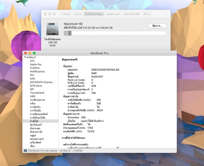Click the Macintosh HD storage usage bar
The height and width of the screenshot is (166, 204).
point(115,33)
